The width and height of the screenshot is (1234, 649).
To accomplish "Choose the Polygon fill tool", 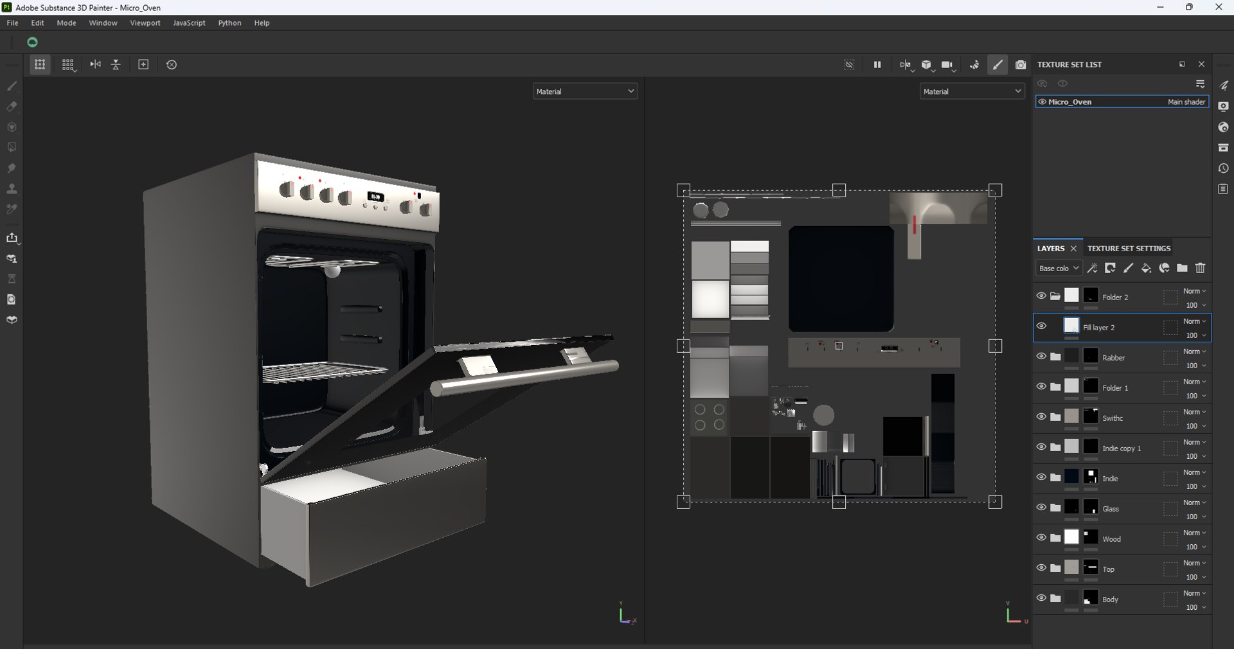I will pyautogui.click(x=12, y=147).
